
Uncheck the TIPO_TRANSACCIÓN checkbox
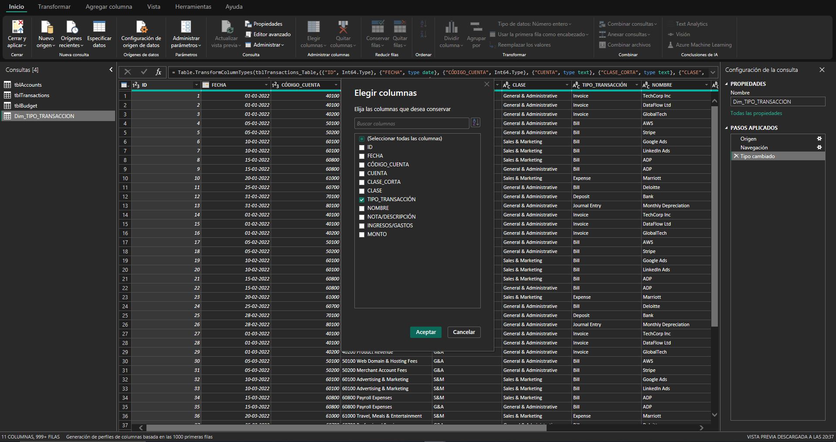tap(362, 200)
